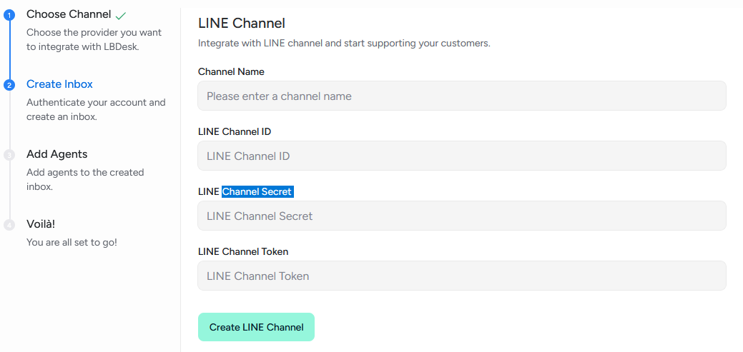Screen dimensions: 743x352
Task: Click the 'Integrate with LINE channel' description text
Action: coord(344,44)
